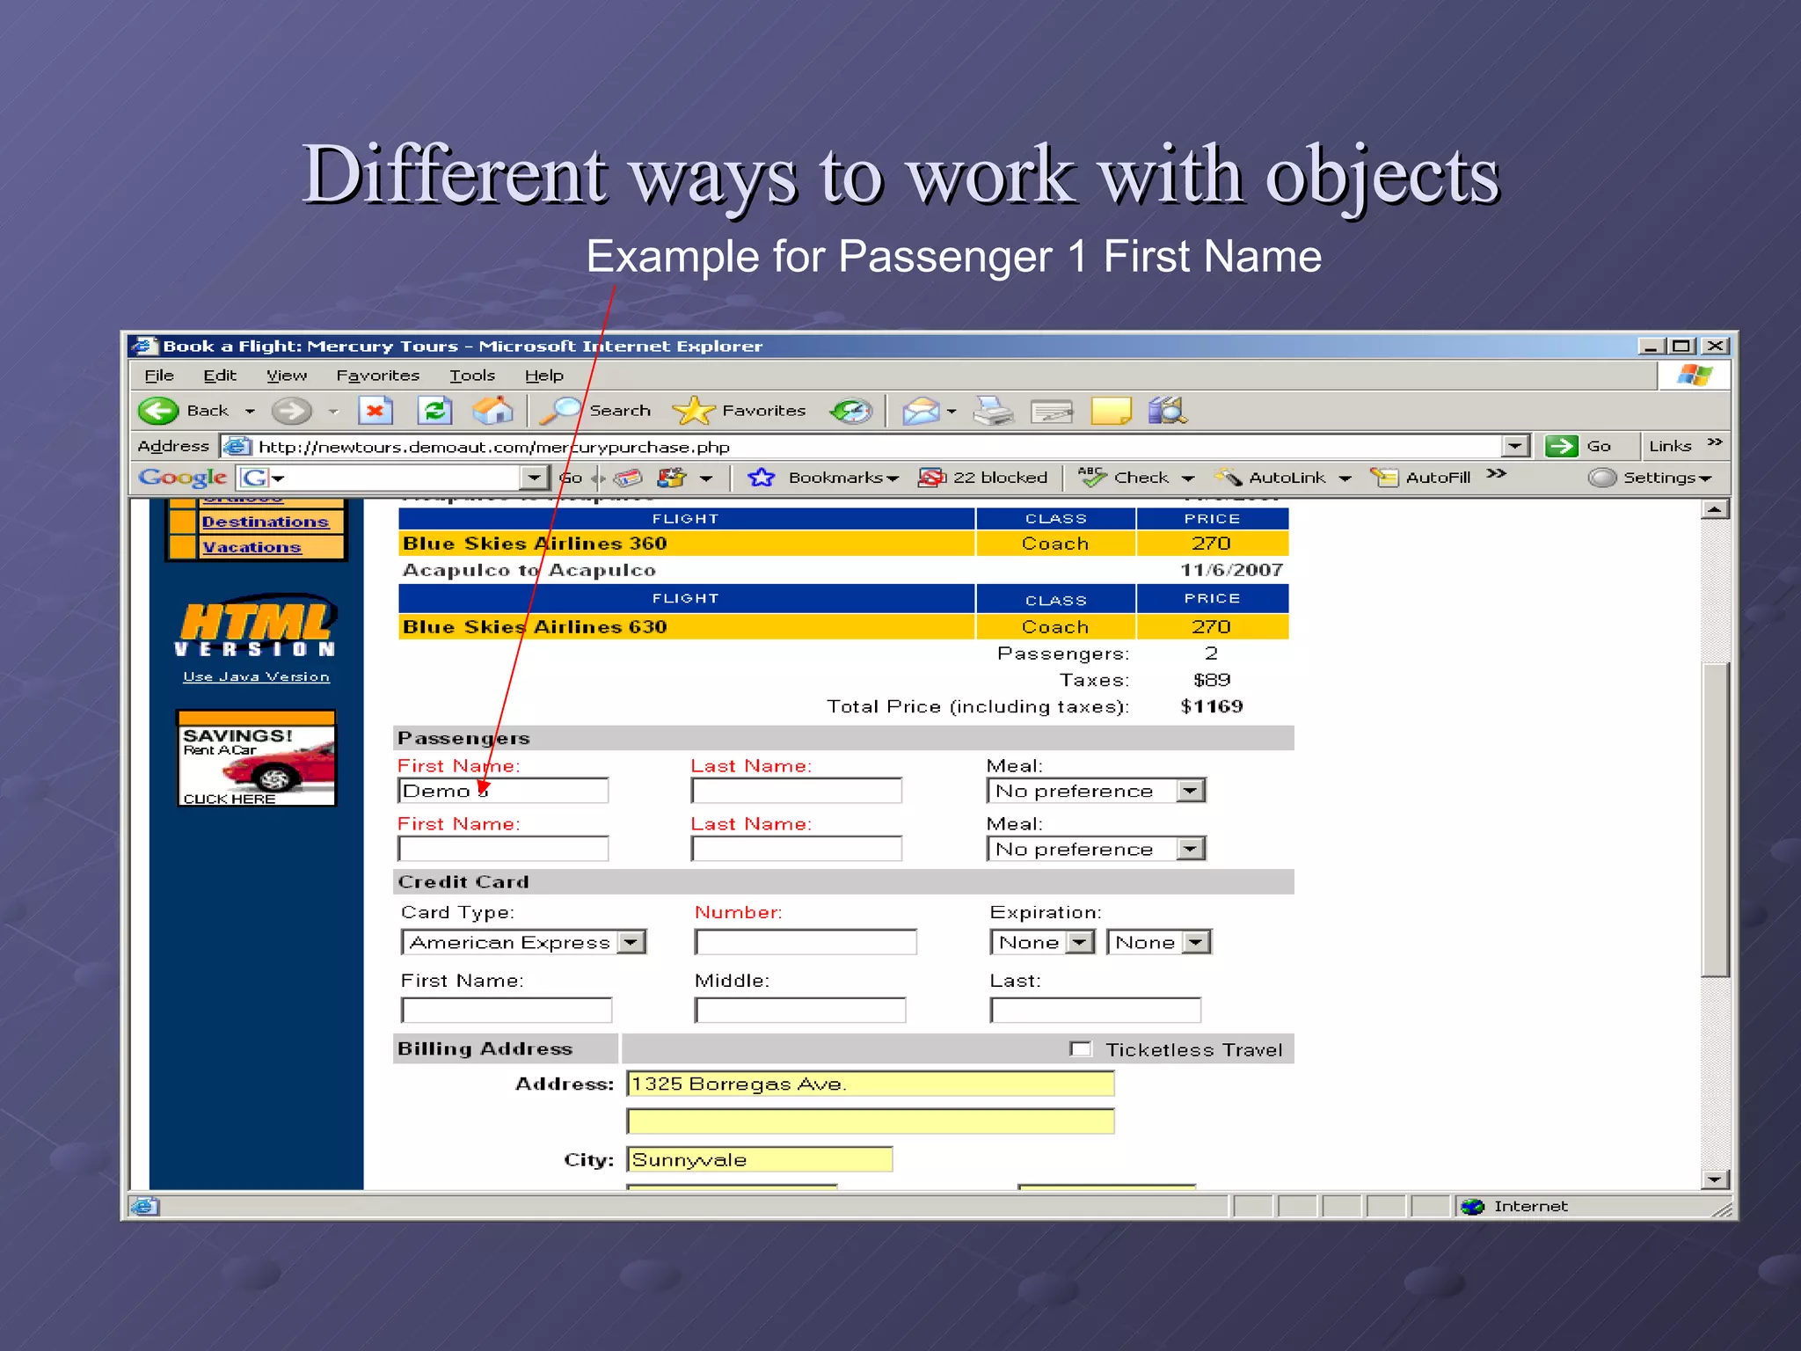Click the billing Address field 1325 Borregas Ave.
This screenshot has width=1801, height=1351.
coord(871,1084)
